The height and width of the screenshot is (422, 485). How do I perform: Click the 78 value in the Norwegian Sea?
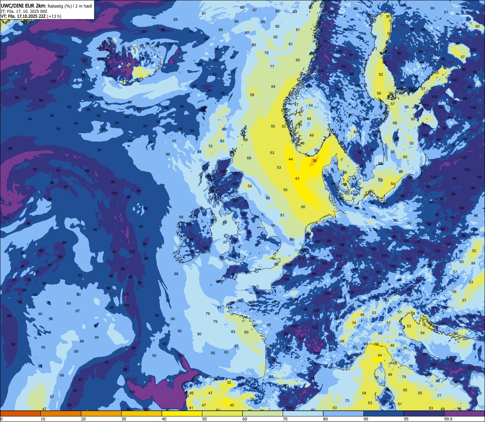[x=266, y=53]
